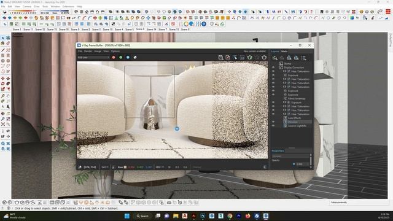393x221 pixels.
Task: Select the Eraser tool in left toolbar
Action: pyautogui.click(x=8, y=43)
